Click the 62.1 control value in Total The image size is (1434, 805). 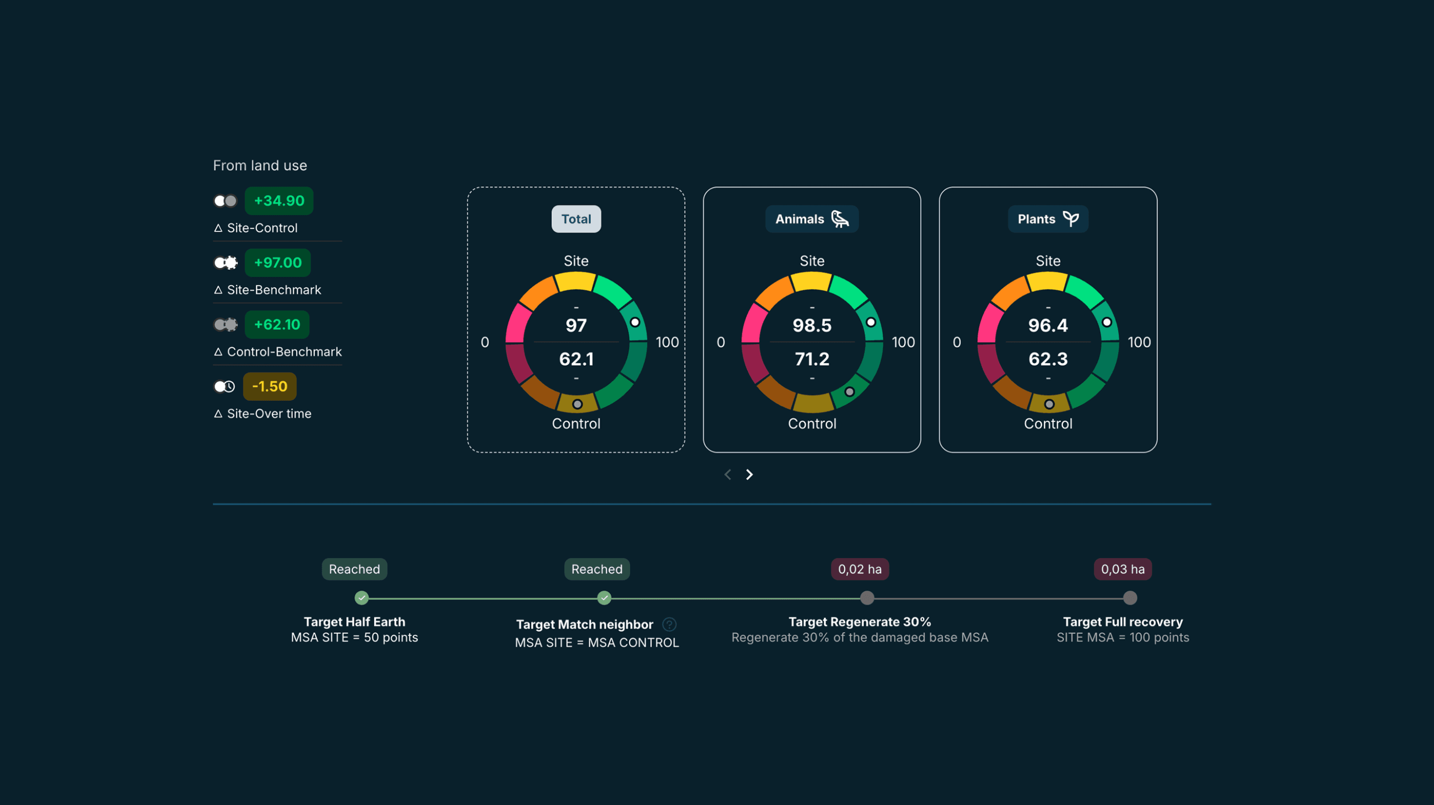point(576,359)
